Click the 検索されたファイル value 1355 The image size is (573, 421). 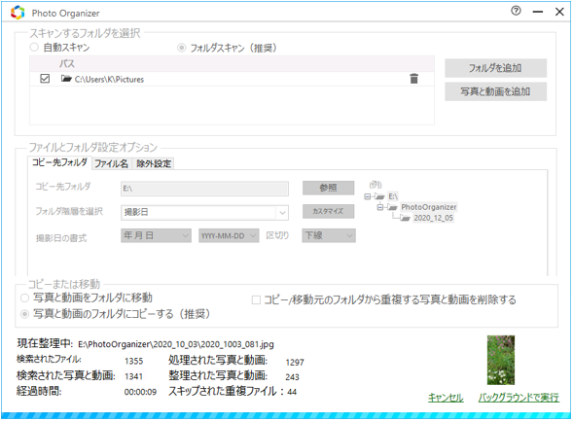tap(133, 361)
